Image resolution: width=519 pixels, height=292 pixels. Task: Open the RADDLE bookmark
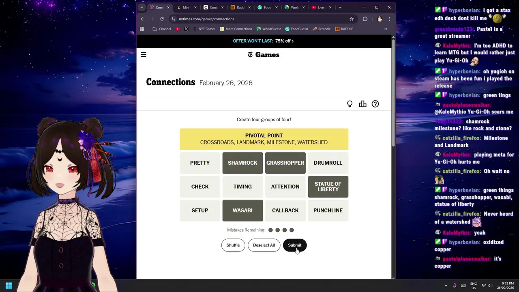tap(344, 29)
